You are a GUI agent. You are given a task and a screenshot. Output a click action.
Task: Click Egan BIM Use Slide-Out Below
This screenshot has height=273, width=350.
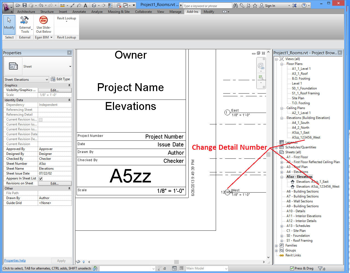click(43, 25)
